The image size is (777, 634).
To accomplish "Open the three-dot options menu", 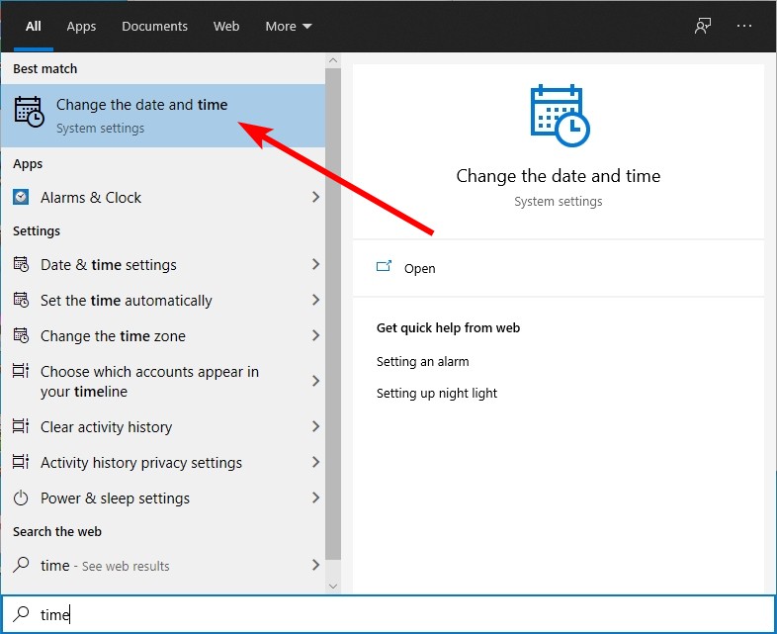I will click(743, 26).
